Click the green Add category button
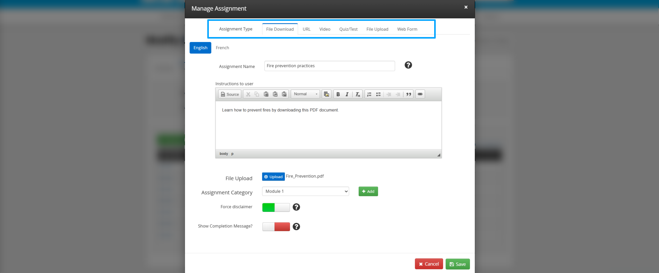The width and height of the screenshot is (659, 273). click(368, 191)
